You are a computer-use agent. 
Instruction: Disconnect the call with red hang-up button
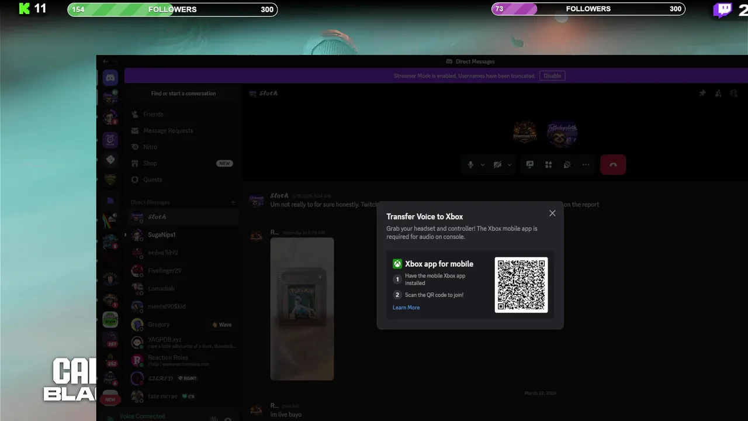[613, 165]
